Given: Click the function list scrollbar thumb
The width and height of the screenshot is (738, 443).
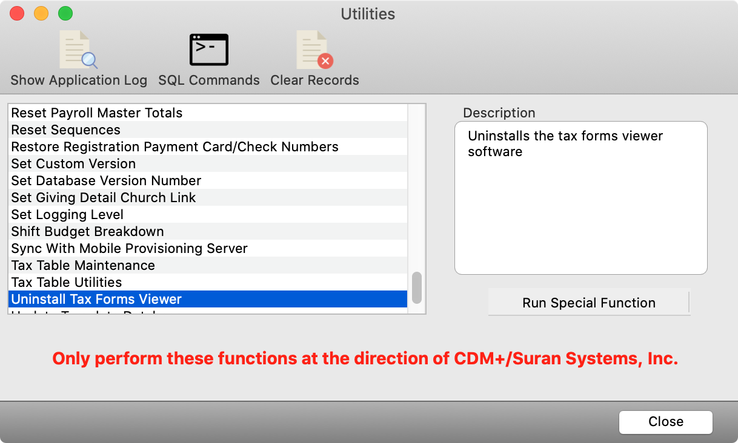Looking at the screenshot, I should (416, 287).
